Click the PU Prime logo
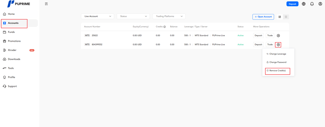 click(x=19, y=4)
